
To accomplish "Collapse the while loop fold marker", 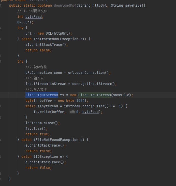I will [x=0, y=106].
